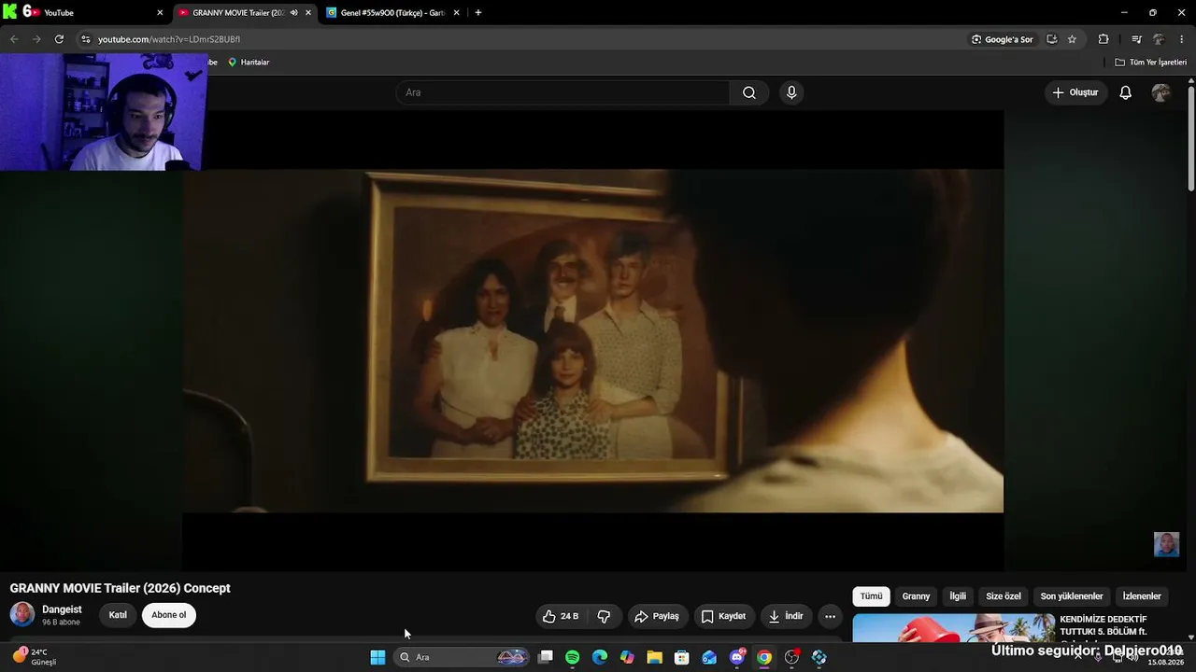Select the Granny Movie Trailer tab

click(245, 13)
